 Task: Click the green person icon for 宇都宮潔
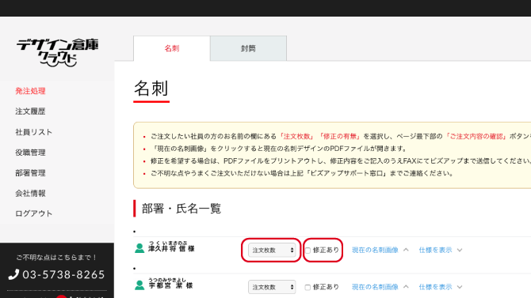click(x=139, y=285)
